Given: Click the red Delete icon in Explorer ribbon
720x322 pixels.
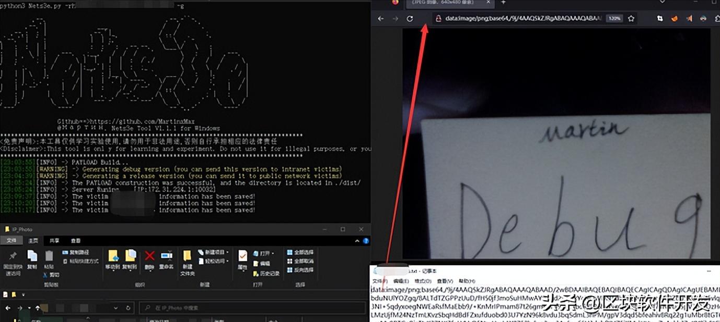Looking at the screenshot, I should (x=149, y=256).
